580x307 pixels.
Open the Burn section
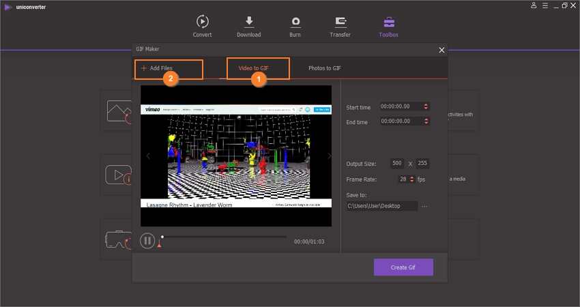pos(295,26)
